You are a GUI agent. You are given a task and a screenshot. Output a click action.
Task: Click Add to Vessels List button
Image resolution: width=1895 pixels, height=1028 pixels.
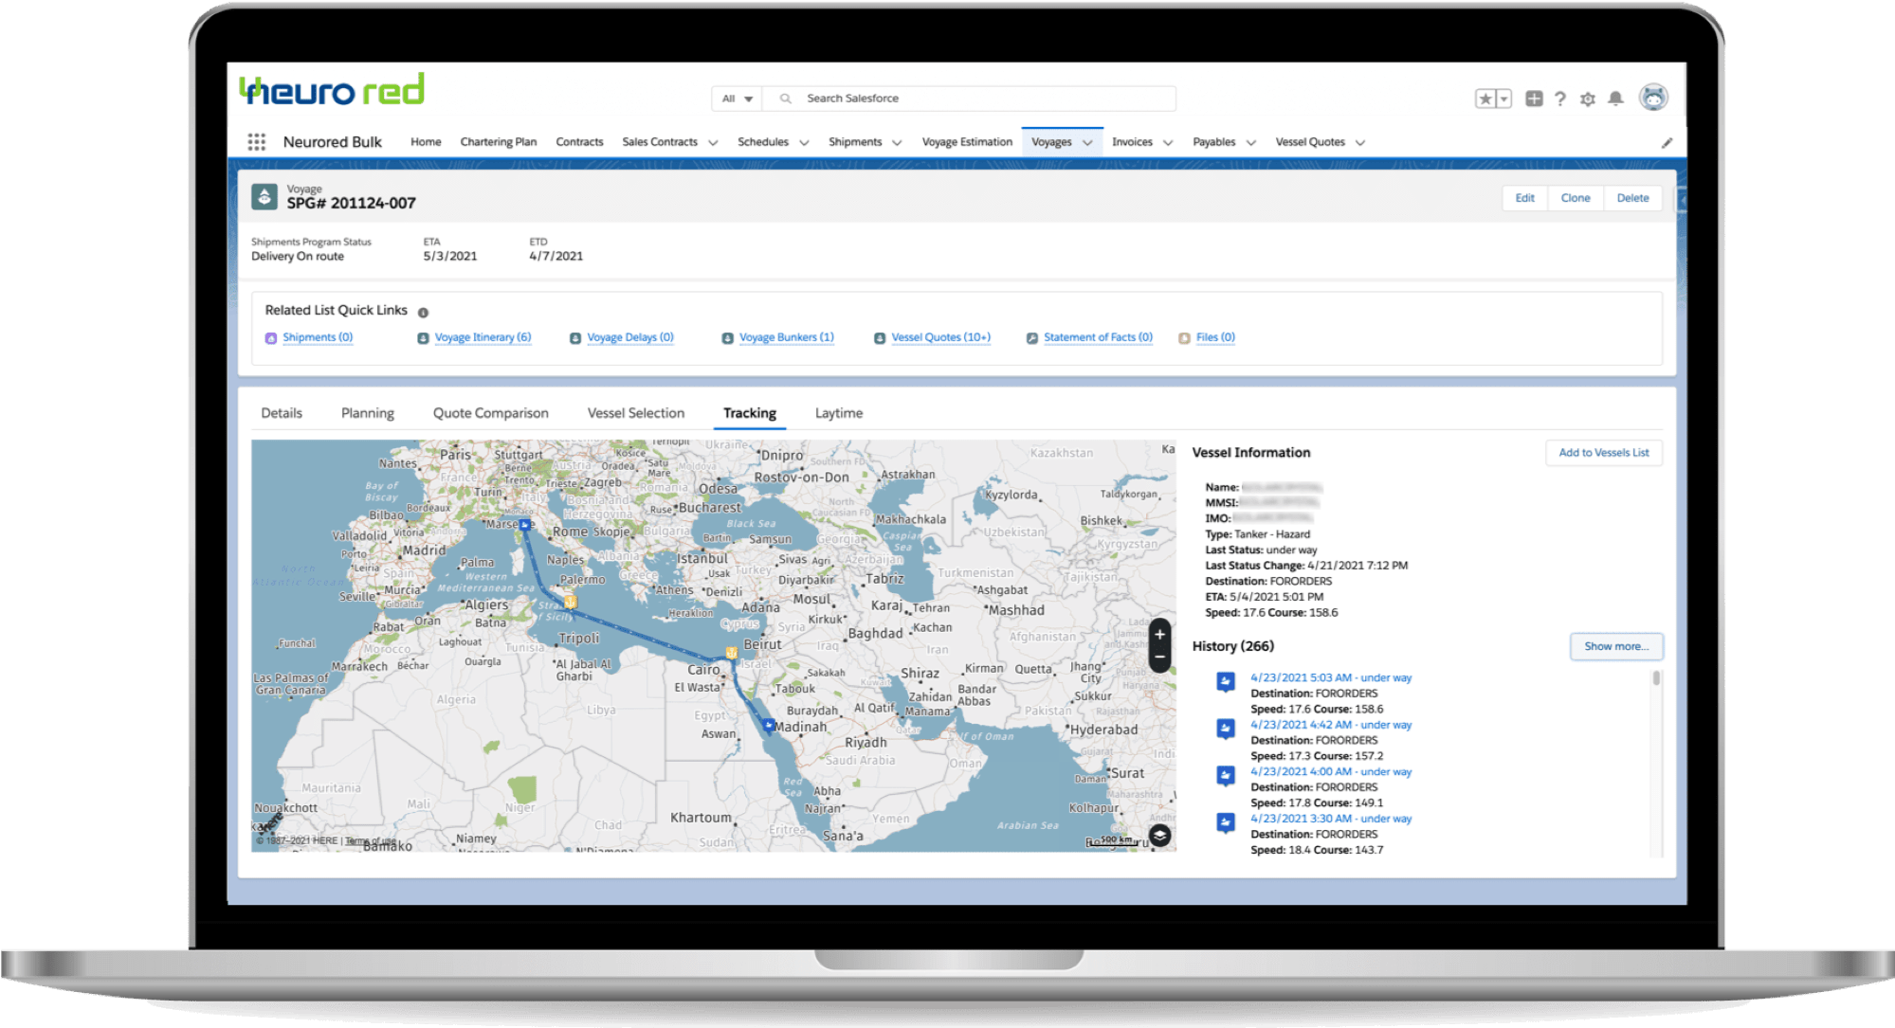1603,453
